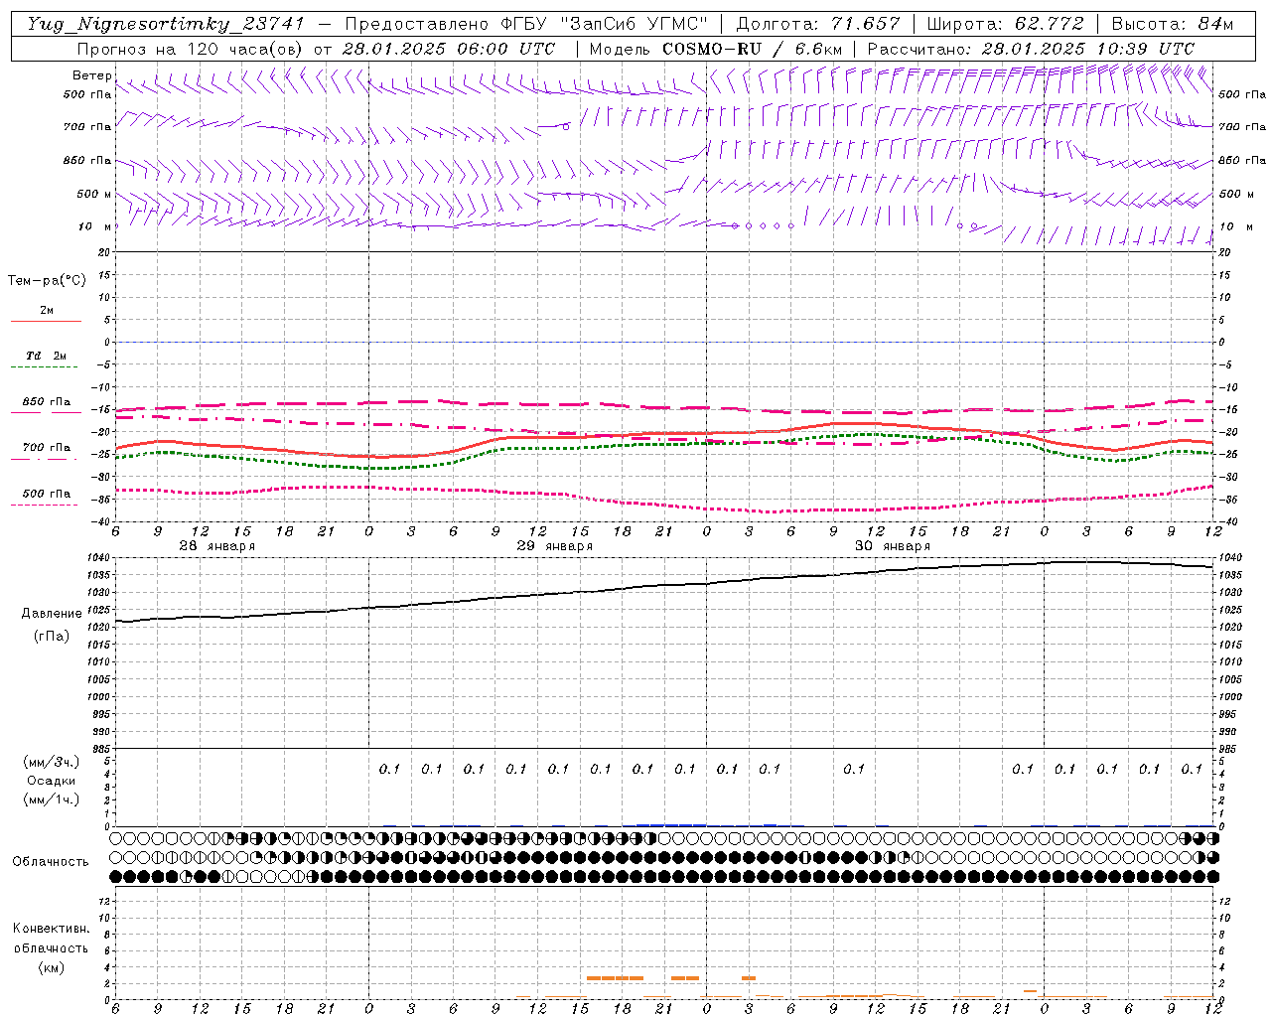Click the Ветер wind panel label
This screenshot has height=1017, width=1271.
point(91,75)
